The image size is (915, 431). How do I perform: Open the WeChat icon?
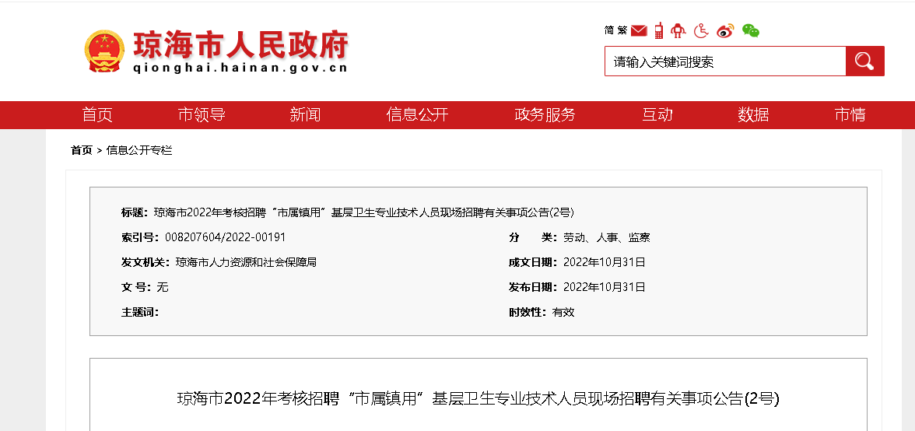click(x=750, y=30)
